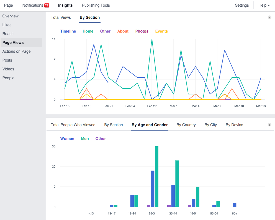Click the info icon beside By Section chart
The image size is (275, 220).
click(269, 17)
